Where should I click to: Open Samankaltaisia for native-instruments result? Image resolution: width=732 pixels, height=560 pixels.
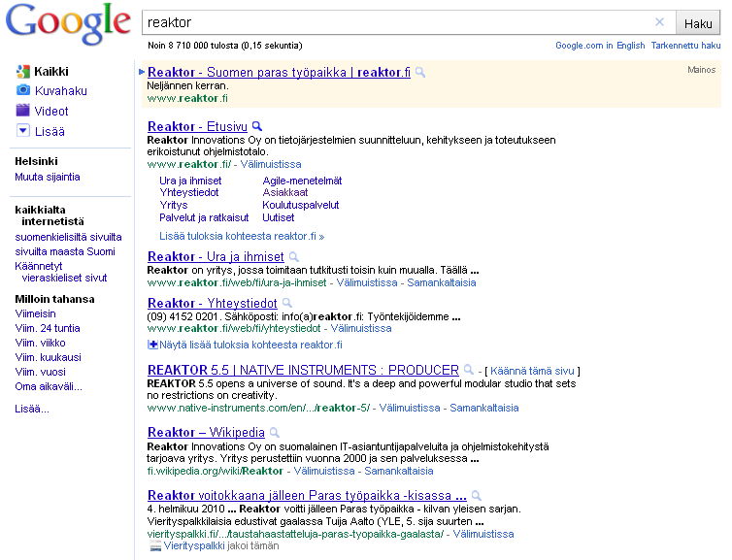[x=484, y=408]
